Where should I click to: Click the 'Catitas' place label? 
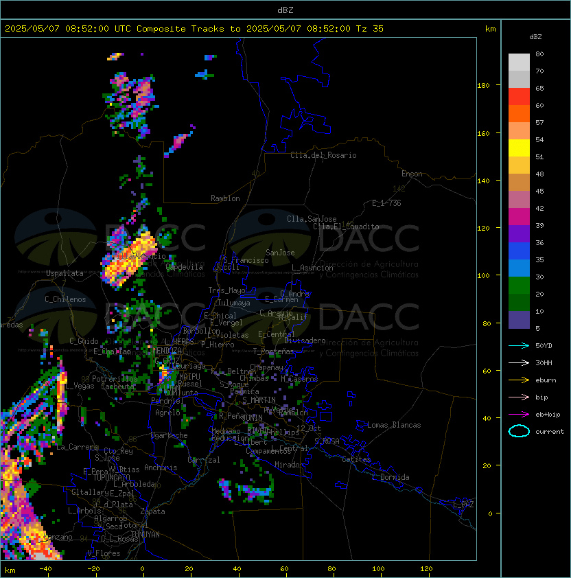click(356, 459)
